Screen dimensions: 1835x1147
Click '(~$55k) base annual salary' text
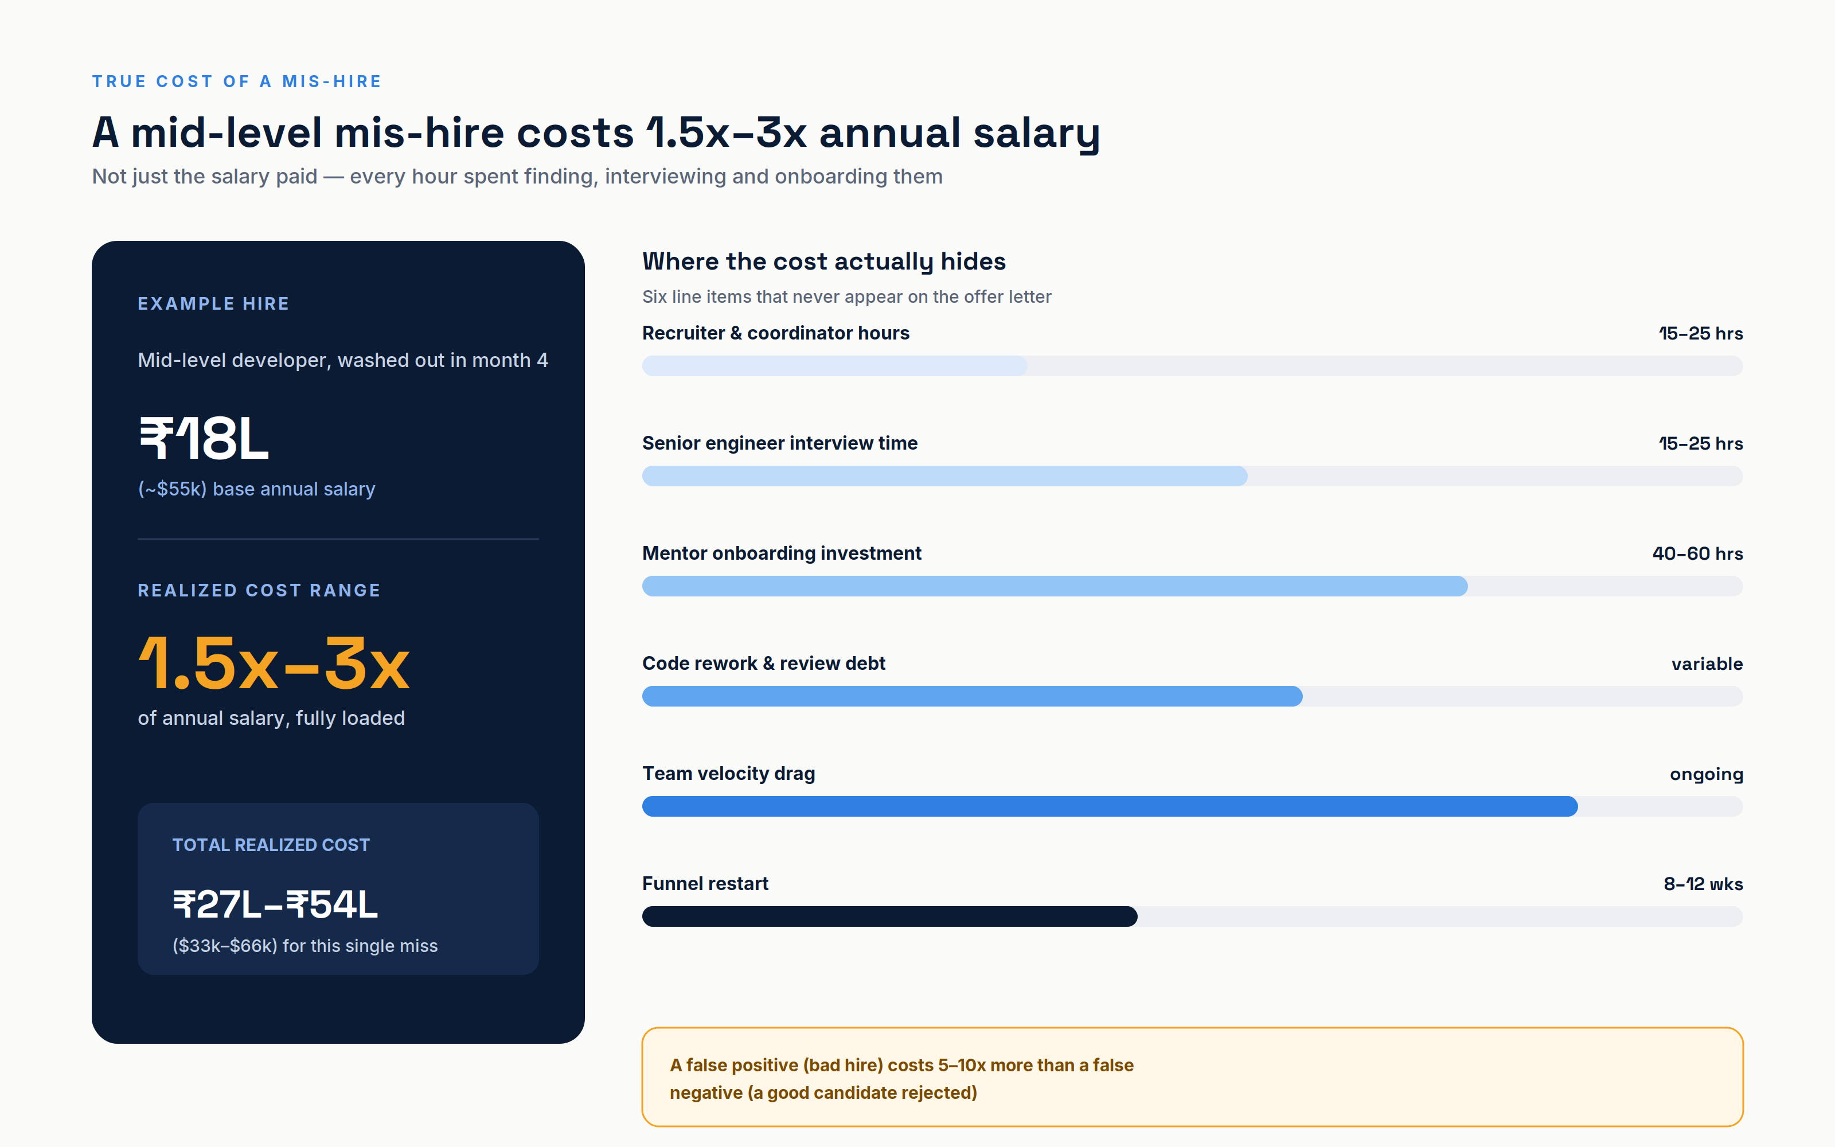(256, 489)
